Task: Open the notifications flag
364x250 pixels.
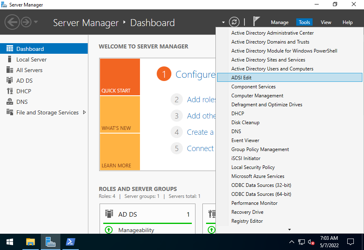Action: click(x=256, y=21)
